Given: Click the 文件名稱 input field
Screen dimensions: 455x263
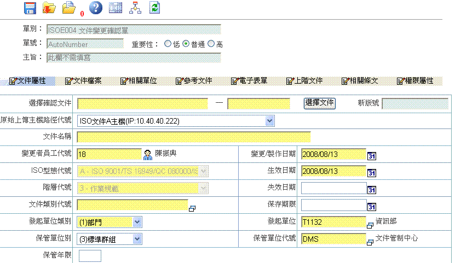Looking at the screenshot, I should click(x=194, y=137).
